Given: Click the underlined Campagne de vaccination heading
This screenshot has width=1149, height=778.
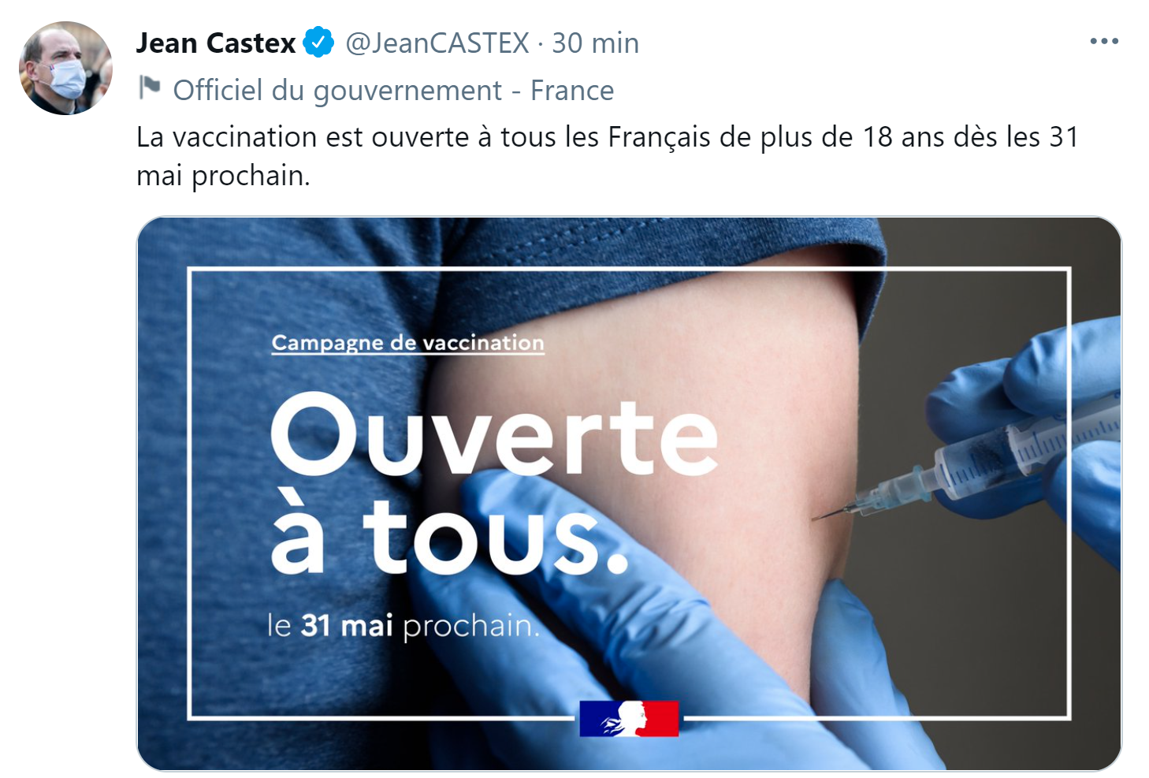Looking at the screenshot, I should [407, 343].
